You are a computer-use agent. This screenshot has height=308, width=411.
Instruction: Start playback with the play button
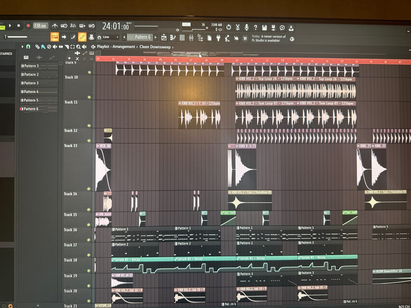(x=10, y=26)
